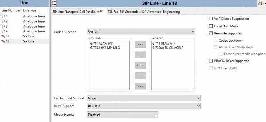This screenshot has width=266, height=122.
Task: Open the SIP Credentials tab
Action: click(130, 12)
